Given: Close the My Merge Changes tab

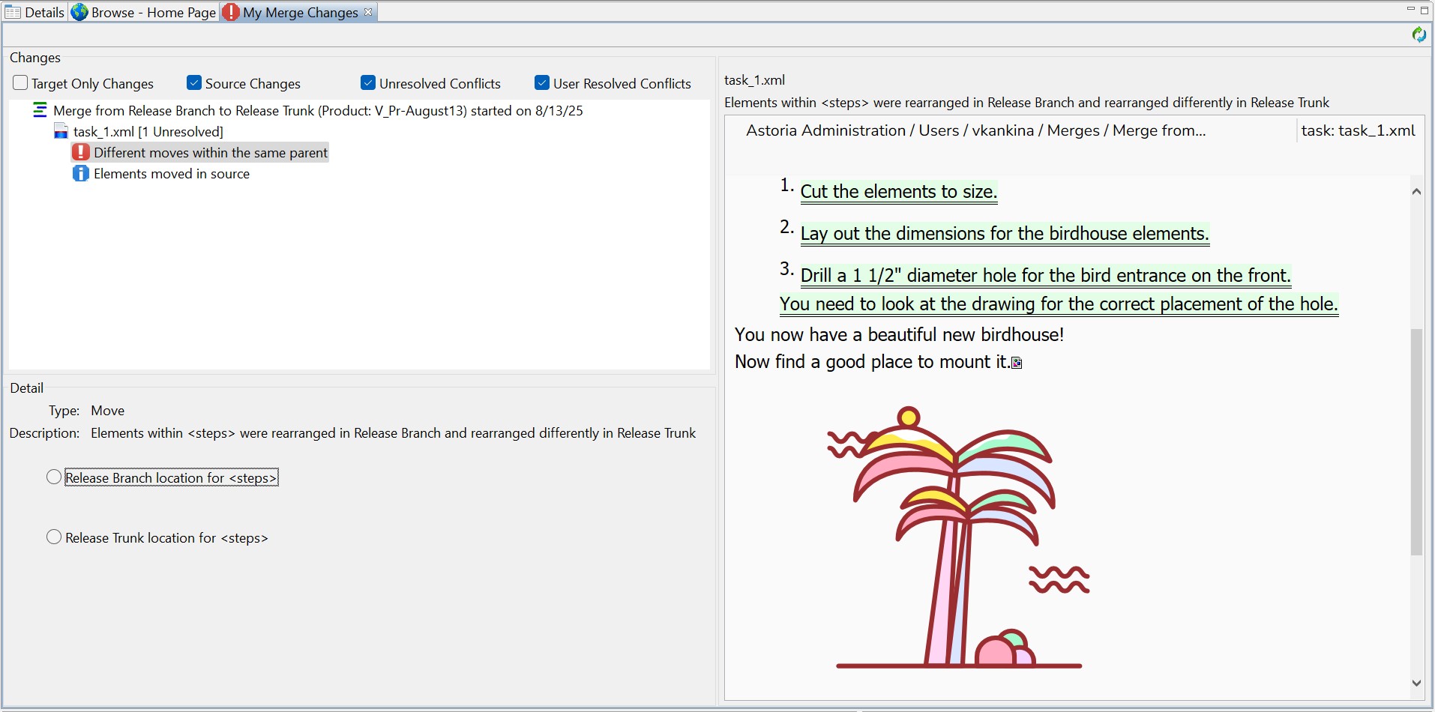Looking at the screenshot, I should tap(368, 12).
